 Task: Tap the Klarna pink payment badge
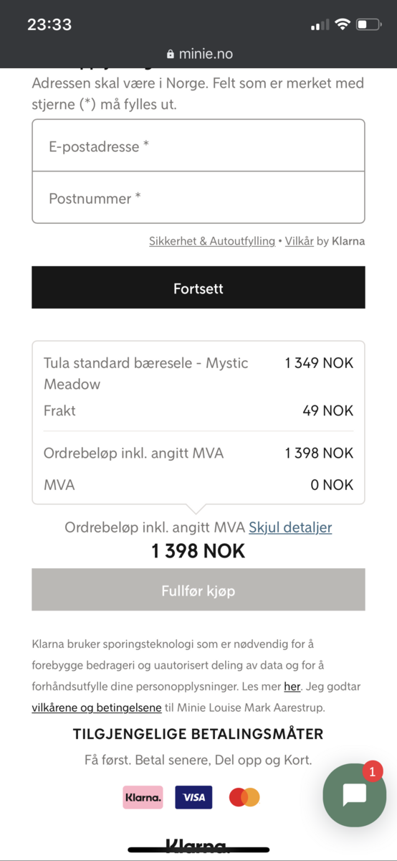143,797
